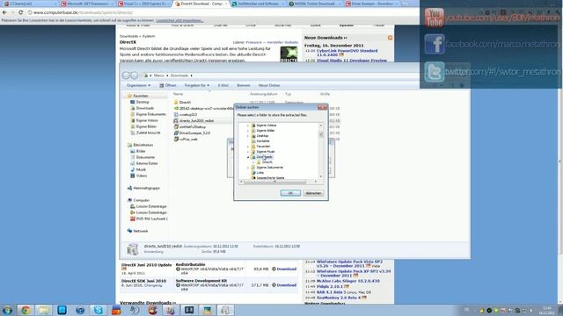Screen dimensions: 563x316
Task: Click browser back button
Action: tap(4, 12)
